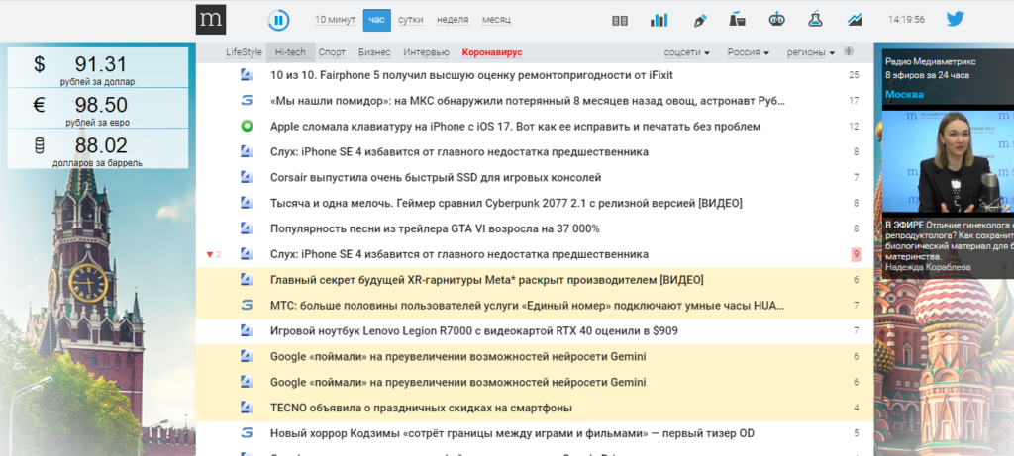Open the red Коронавирус tab
Image resolution: width=1014 pixels, height=456 pixels.
click(x=492, y=52)
